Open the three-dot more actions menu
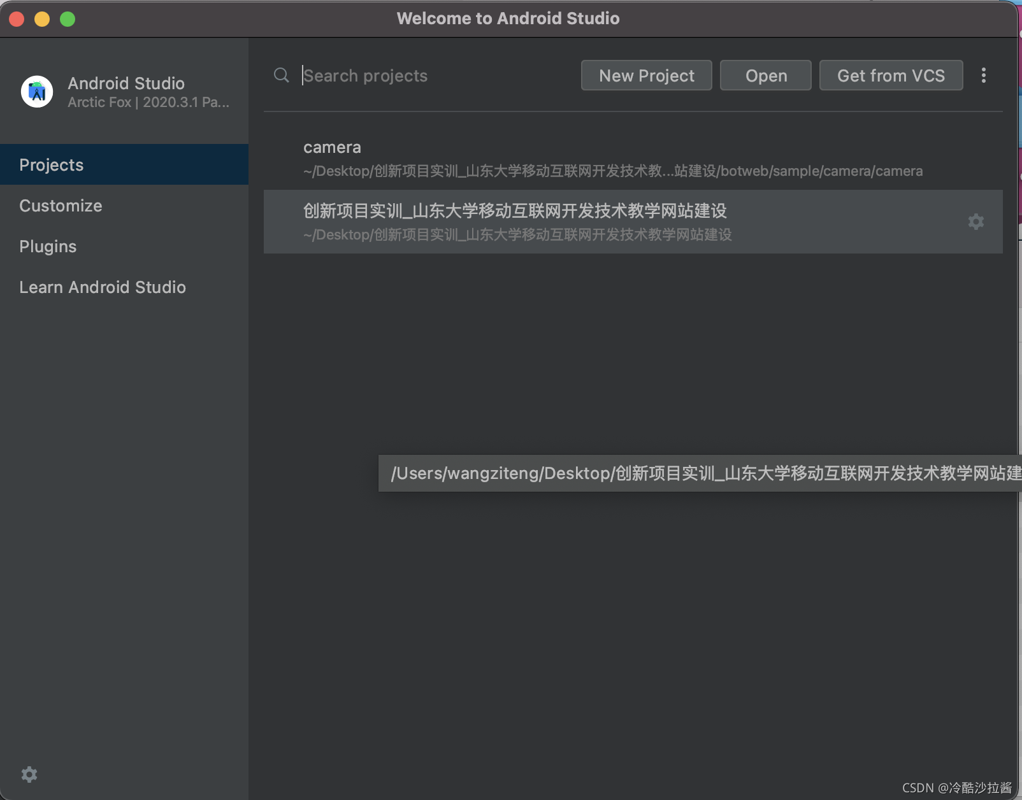 point(984,75)
